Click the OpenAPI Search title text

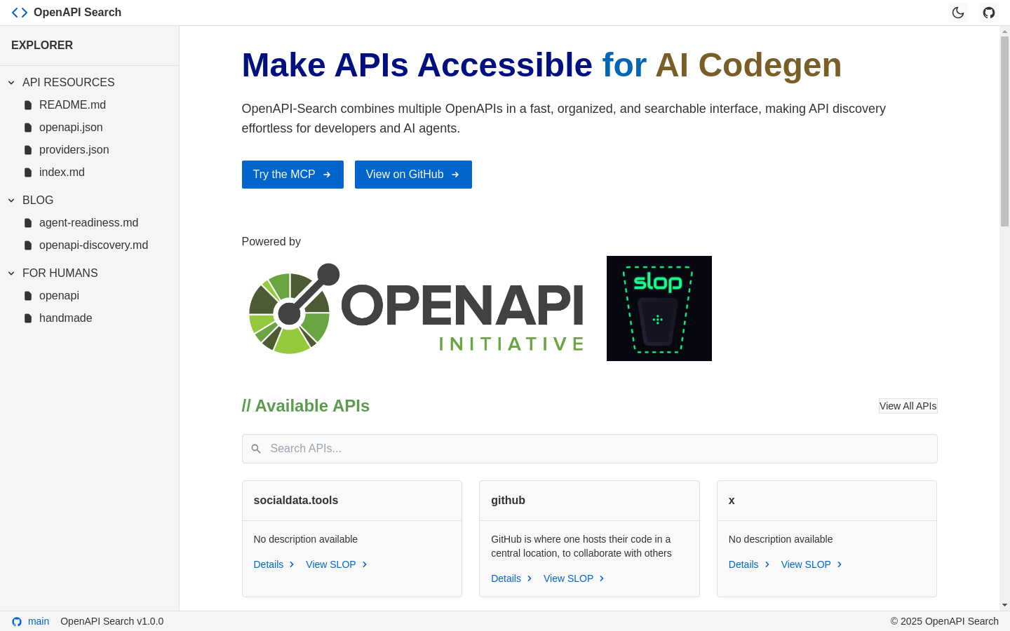(x=77, y=13)
